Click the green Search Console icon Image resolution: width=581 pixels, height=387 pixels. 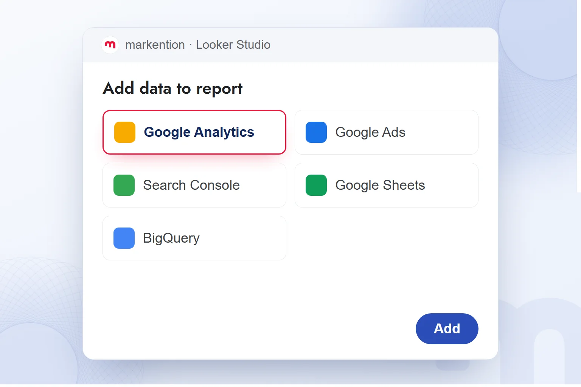pyautogui.click(x=124, y=185)
